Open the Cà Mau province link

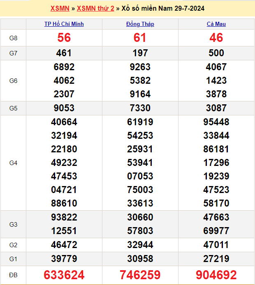click(x=216, y=24)
